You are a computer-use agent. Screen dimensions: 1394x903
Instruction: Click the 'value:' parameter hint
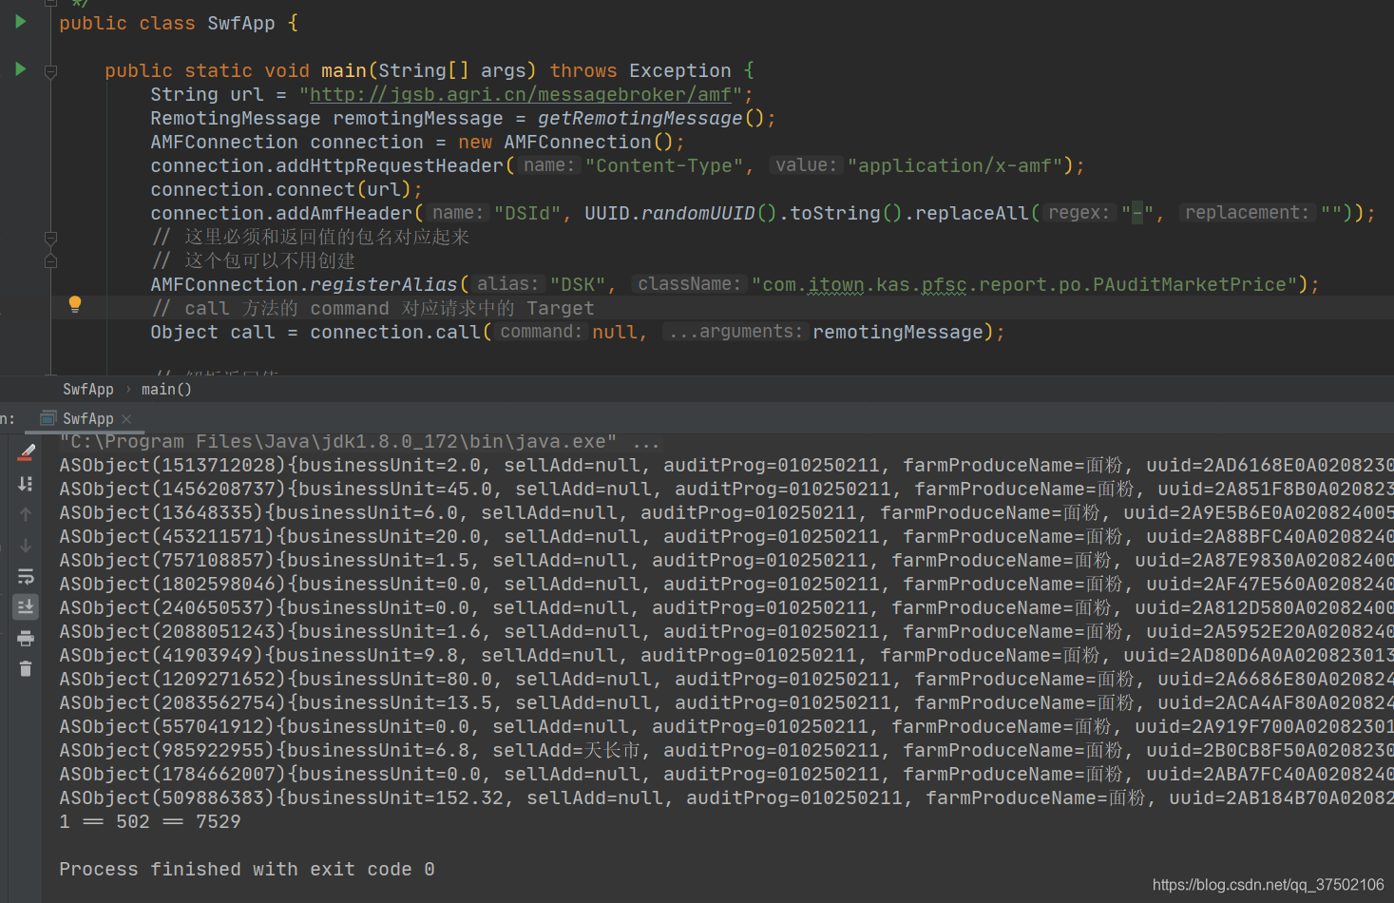[x=806, y=165]
